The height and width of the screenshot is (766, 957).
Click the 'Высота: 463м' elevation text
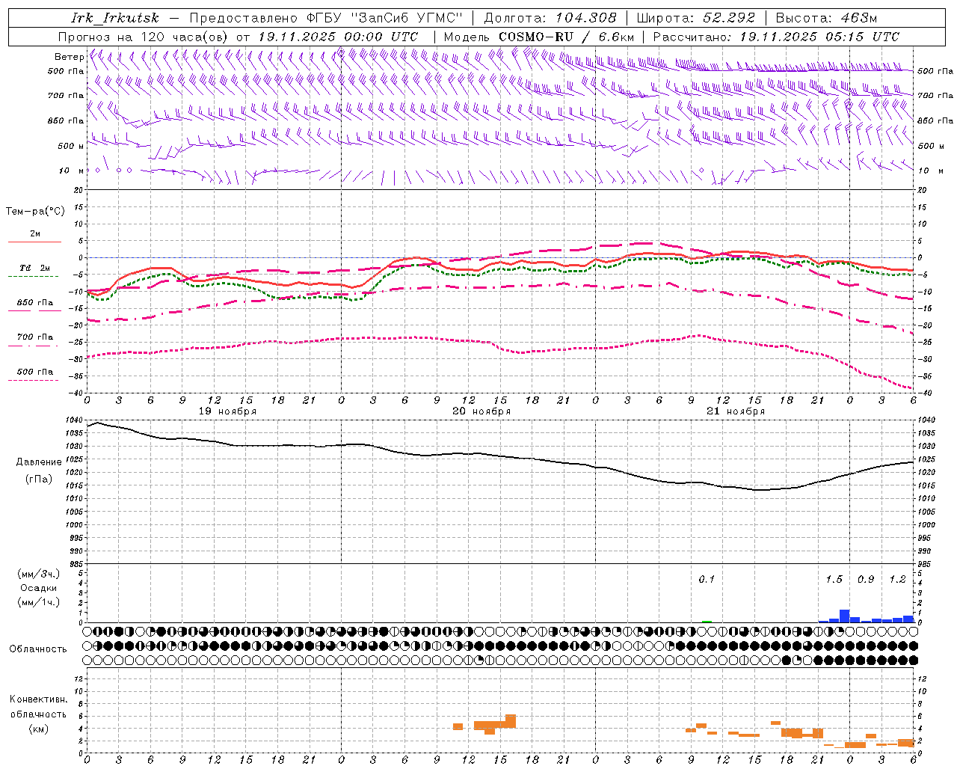(x=826, y=18)
